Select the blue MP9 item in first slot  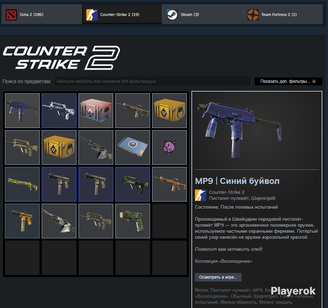point(22,111)
